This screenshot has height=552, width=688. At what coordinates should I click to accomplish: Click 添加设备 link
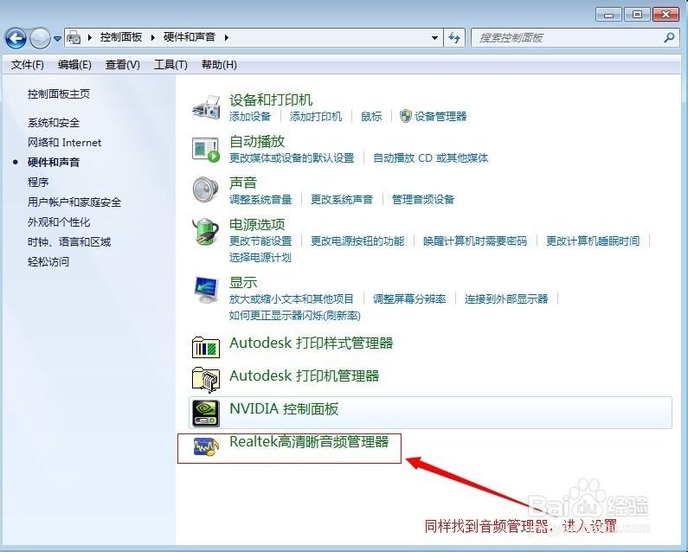tap(250, 116)
